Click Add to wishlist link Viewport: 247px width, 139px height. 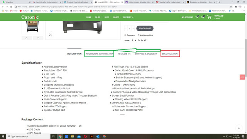pyautogui.click(x=145, y=35)
